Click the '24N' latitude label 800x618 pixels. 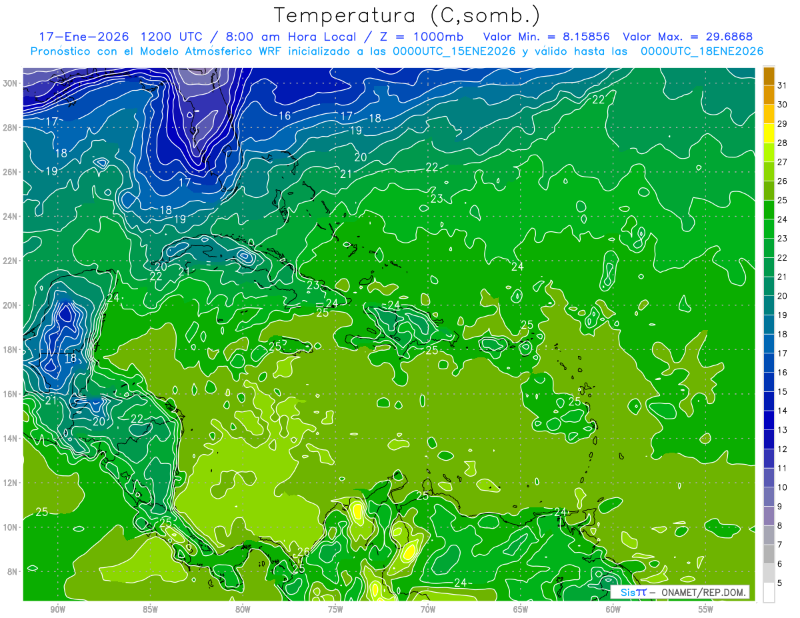11,217
